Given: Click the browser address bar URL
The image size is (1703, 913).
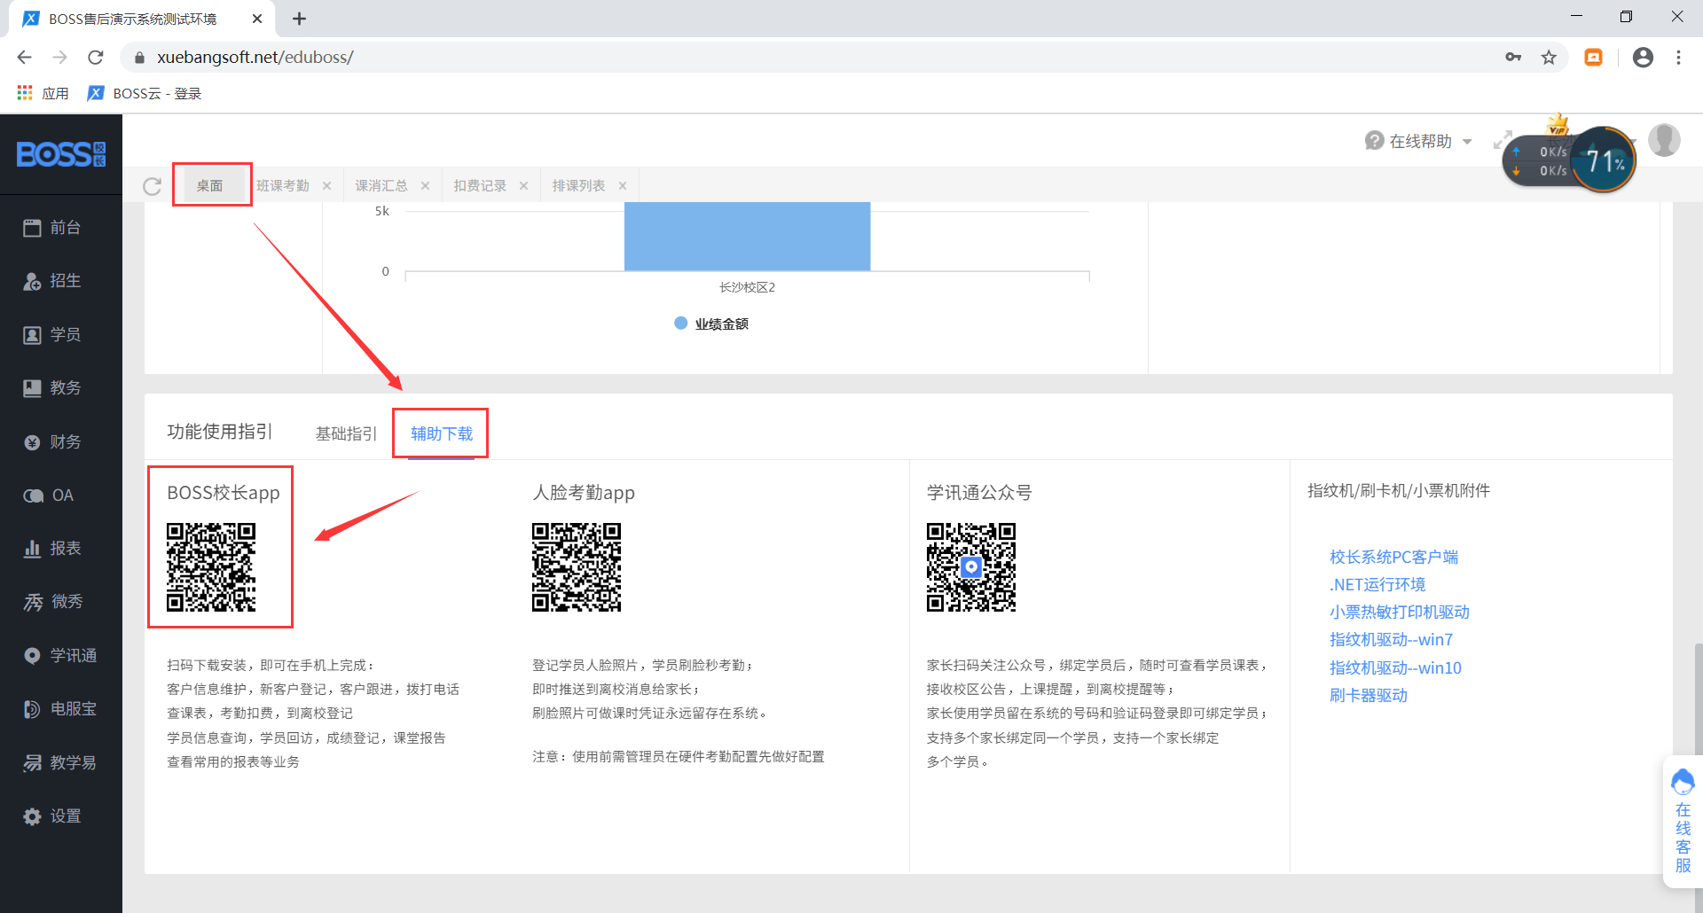Looking at the screenshot, I should click(x=255, y=58).
